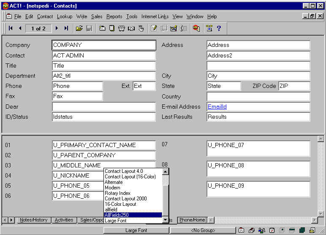Go to first contact record
This screenshot has height=235, width=326.
click(x=11, y=28)
